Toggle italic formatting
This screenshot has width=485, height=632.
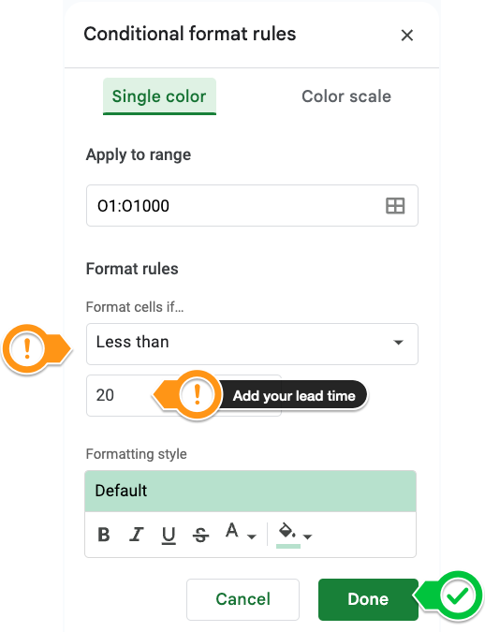(x=137, y=535)
